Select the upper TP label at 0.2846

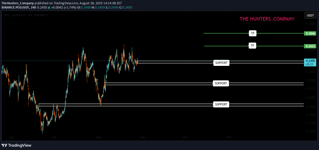252,33
